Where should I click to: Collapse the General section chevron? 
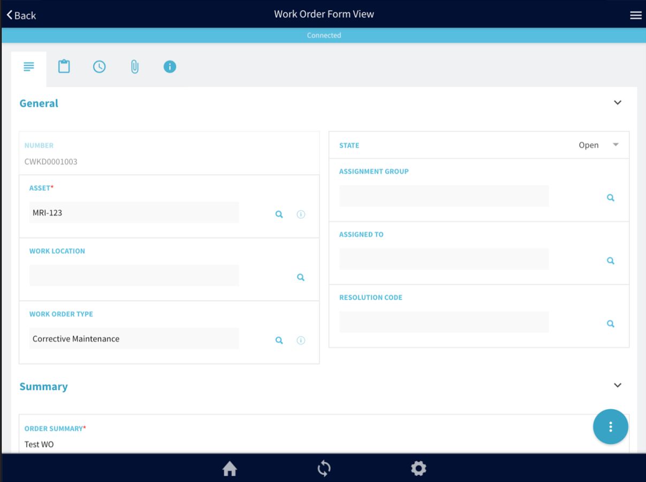(618, 103)
